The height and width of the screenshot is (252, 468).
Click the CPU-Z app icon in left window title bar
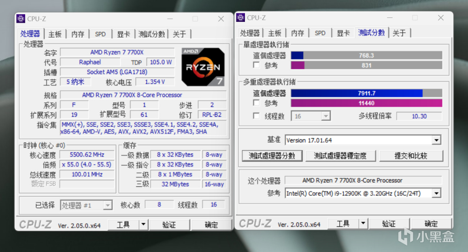pos(21,19)
